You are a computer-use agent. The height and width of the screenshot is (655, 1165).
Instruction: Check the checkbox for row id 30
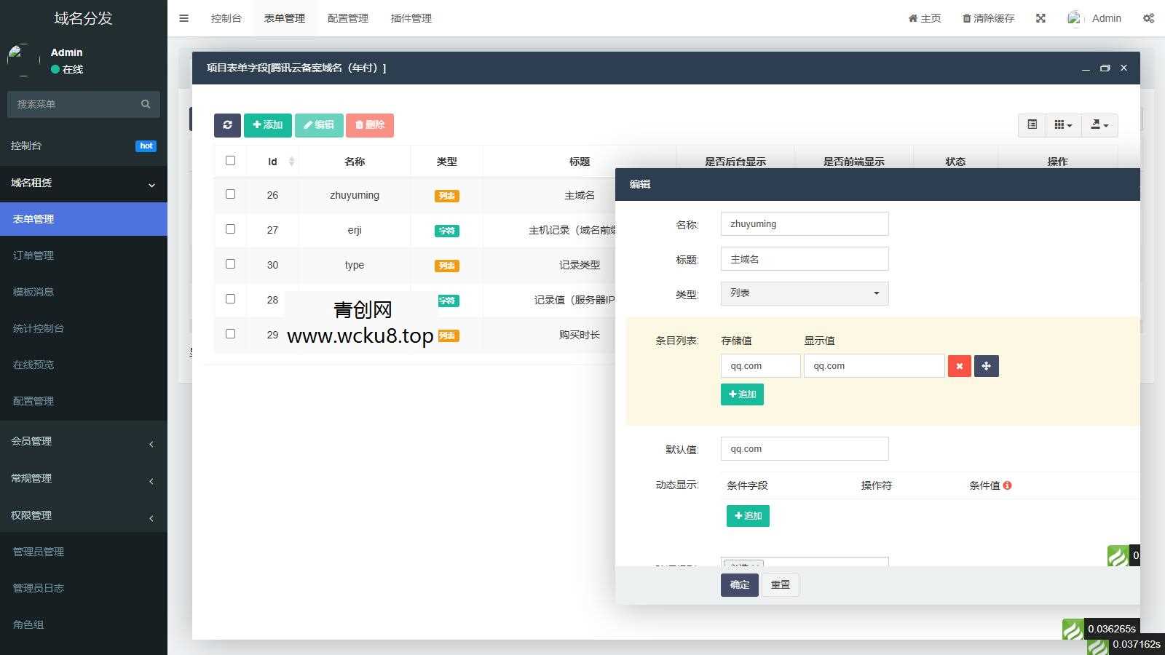[231, 264]
